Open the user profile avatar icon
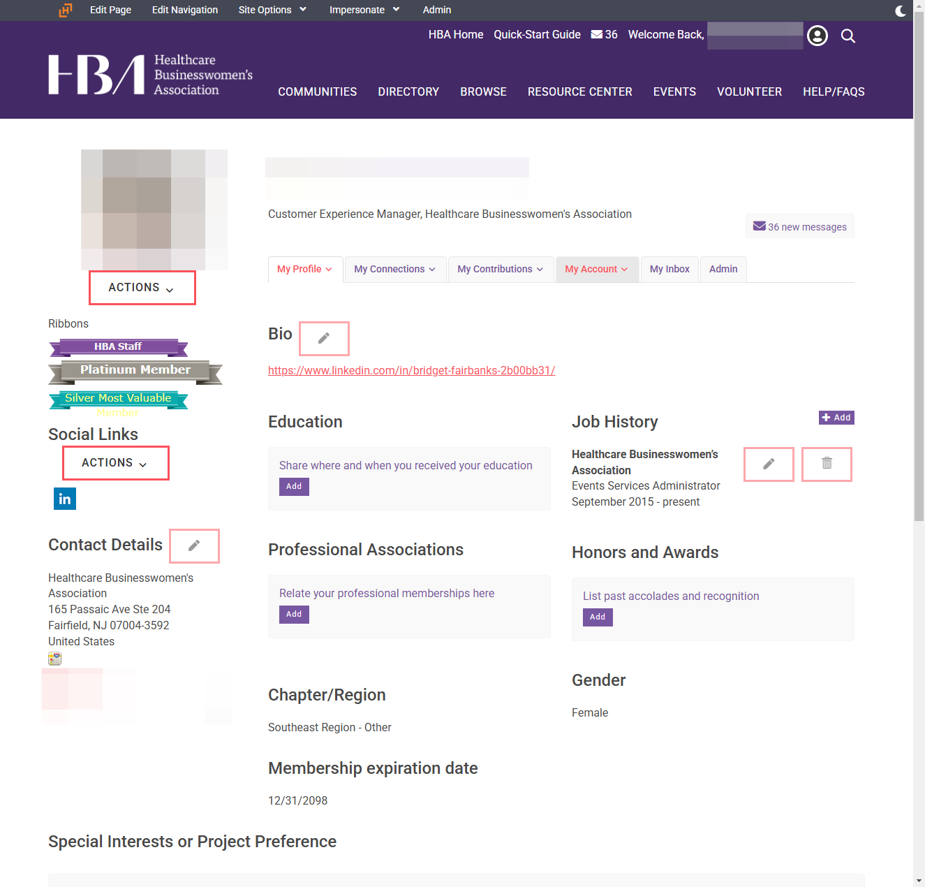Screen dimensions: 925x887 point(817,36)
